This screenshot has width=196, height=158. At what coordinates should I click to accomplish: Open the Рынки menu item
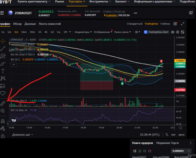[60, 2]
